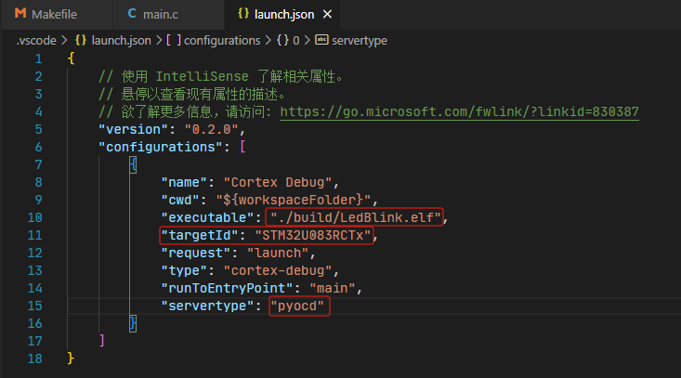Click the opening bracket after configurations
This screenshot has width=681, height=378.
(242, 147)
